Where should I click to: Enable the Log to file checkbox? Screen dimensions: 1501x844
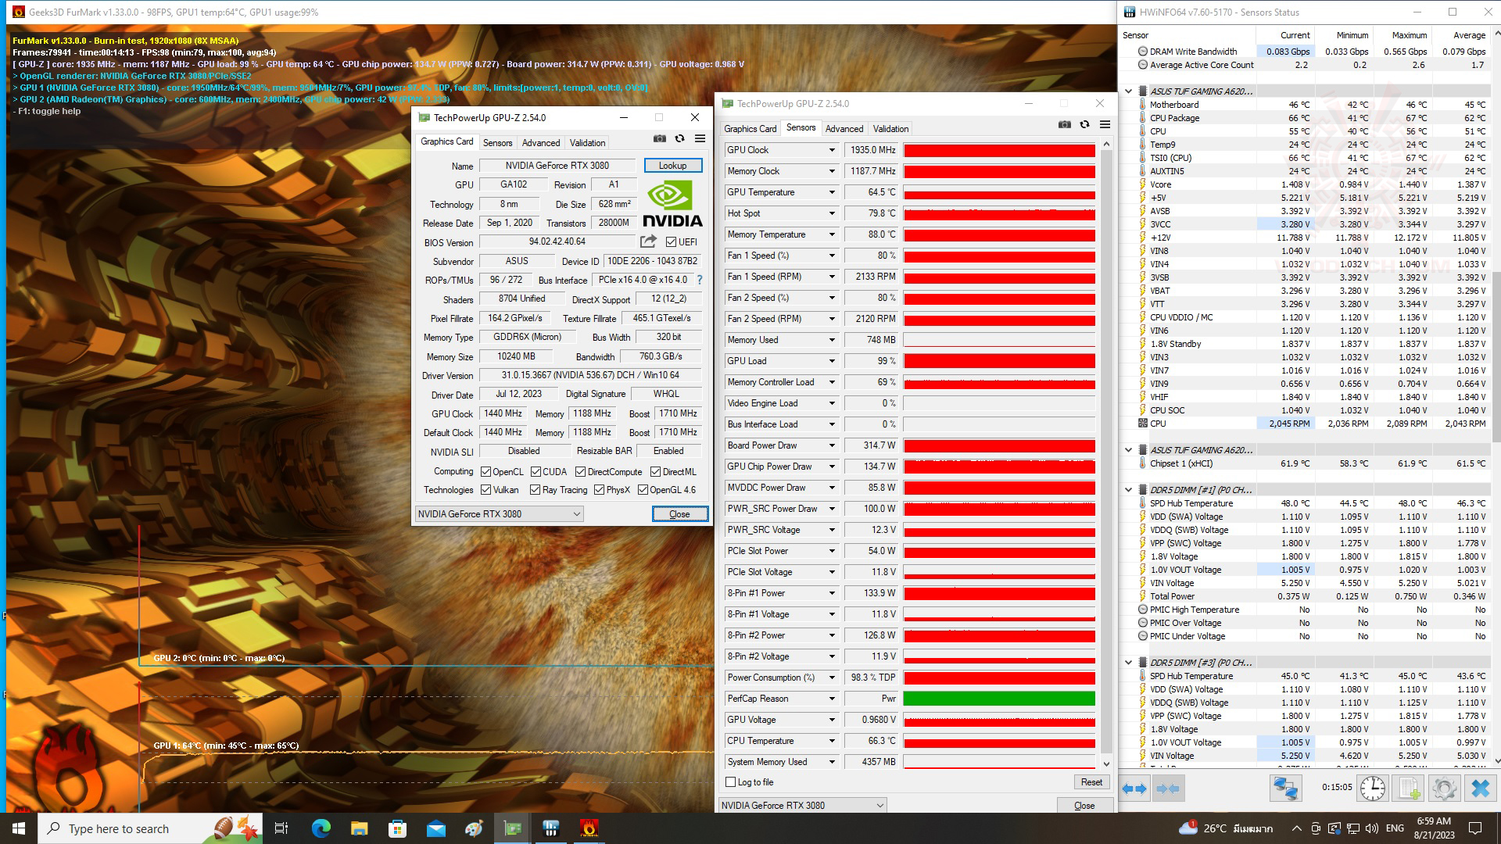pos(731,782)
